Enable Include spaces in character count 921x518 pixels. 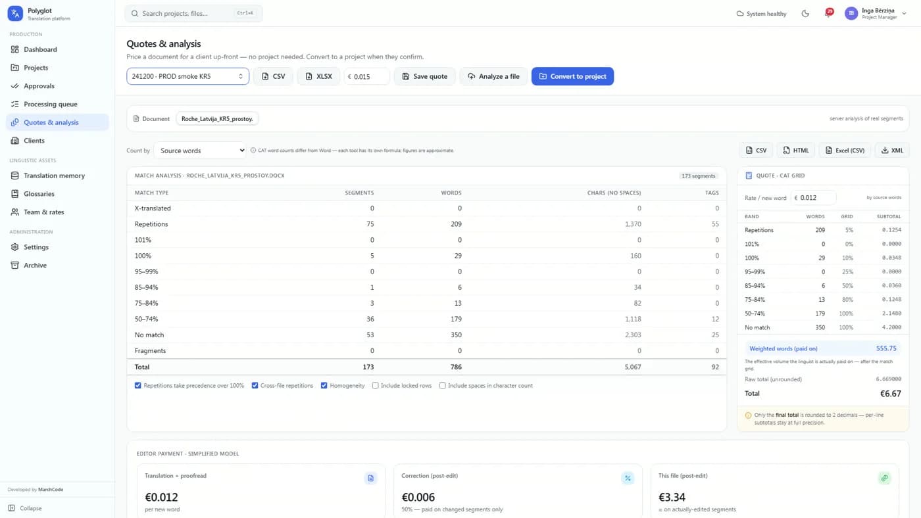pos(443,386)
